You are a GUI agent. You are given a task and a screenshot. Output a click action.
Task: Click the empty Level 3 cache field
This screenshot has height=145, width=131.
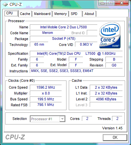[x=106, y=105]
